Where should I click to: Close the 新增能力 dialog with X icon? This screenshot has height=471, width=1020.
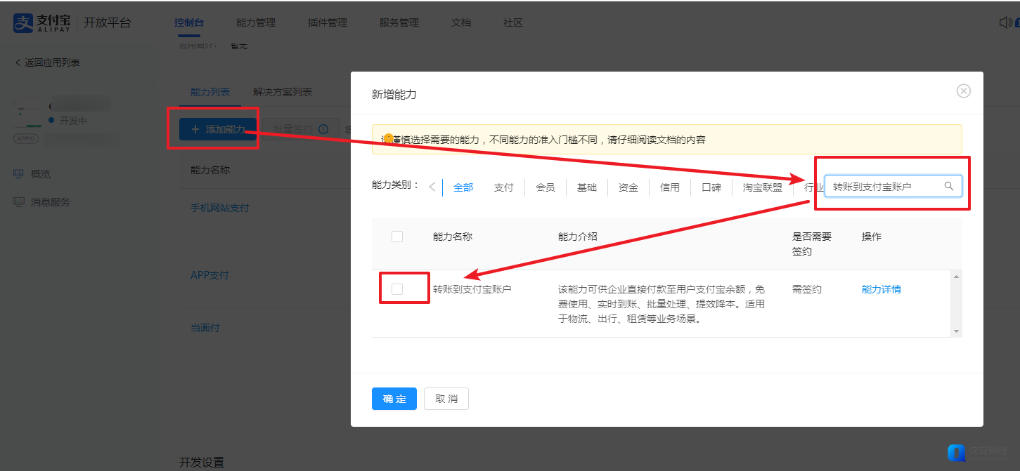click(x=963, y=91)
